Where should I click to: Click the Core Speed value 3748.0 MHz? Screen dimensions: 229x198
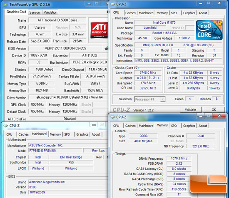[x=148, y=72]
